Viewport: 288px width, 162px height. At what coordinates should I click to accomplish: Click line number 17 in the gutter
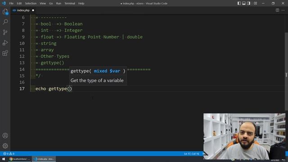click(x=22, y=89)
